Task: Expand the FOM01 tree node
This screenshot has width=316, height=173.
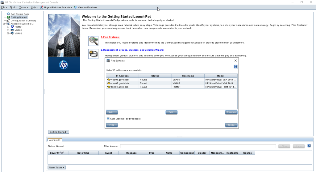Action: [8, 27]
